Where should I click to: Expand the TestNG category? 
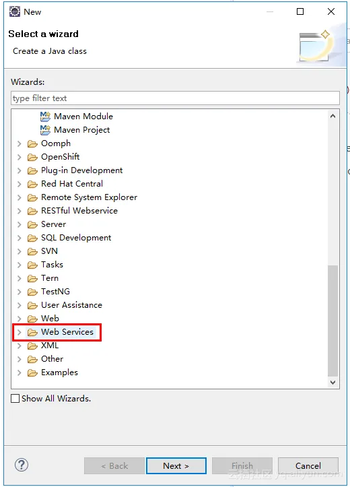(20, 292)
